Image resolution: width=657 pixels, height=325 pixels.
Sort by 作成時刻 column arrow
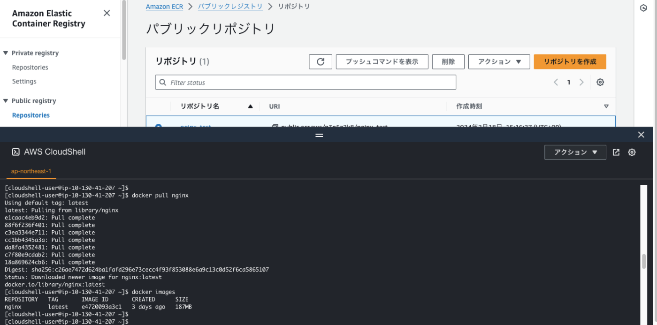click(x=606, y=106)
